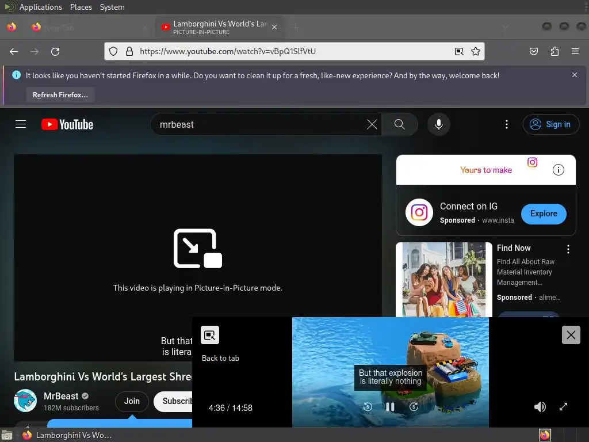This screenshot has height=442, width=589.
Task: Open the list all tabs chevron
Action: point(505,27)
